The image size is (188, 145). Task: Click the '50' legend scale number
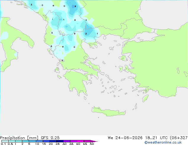click(92, 144)
